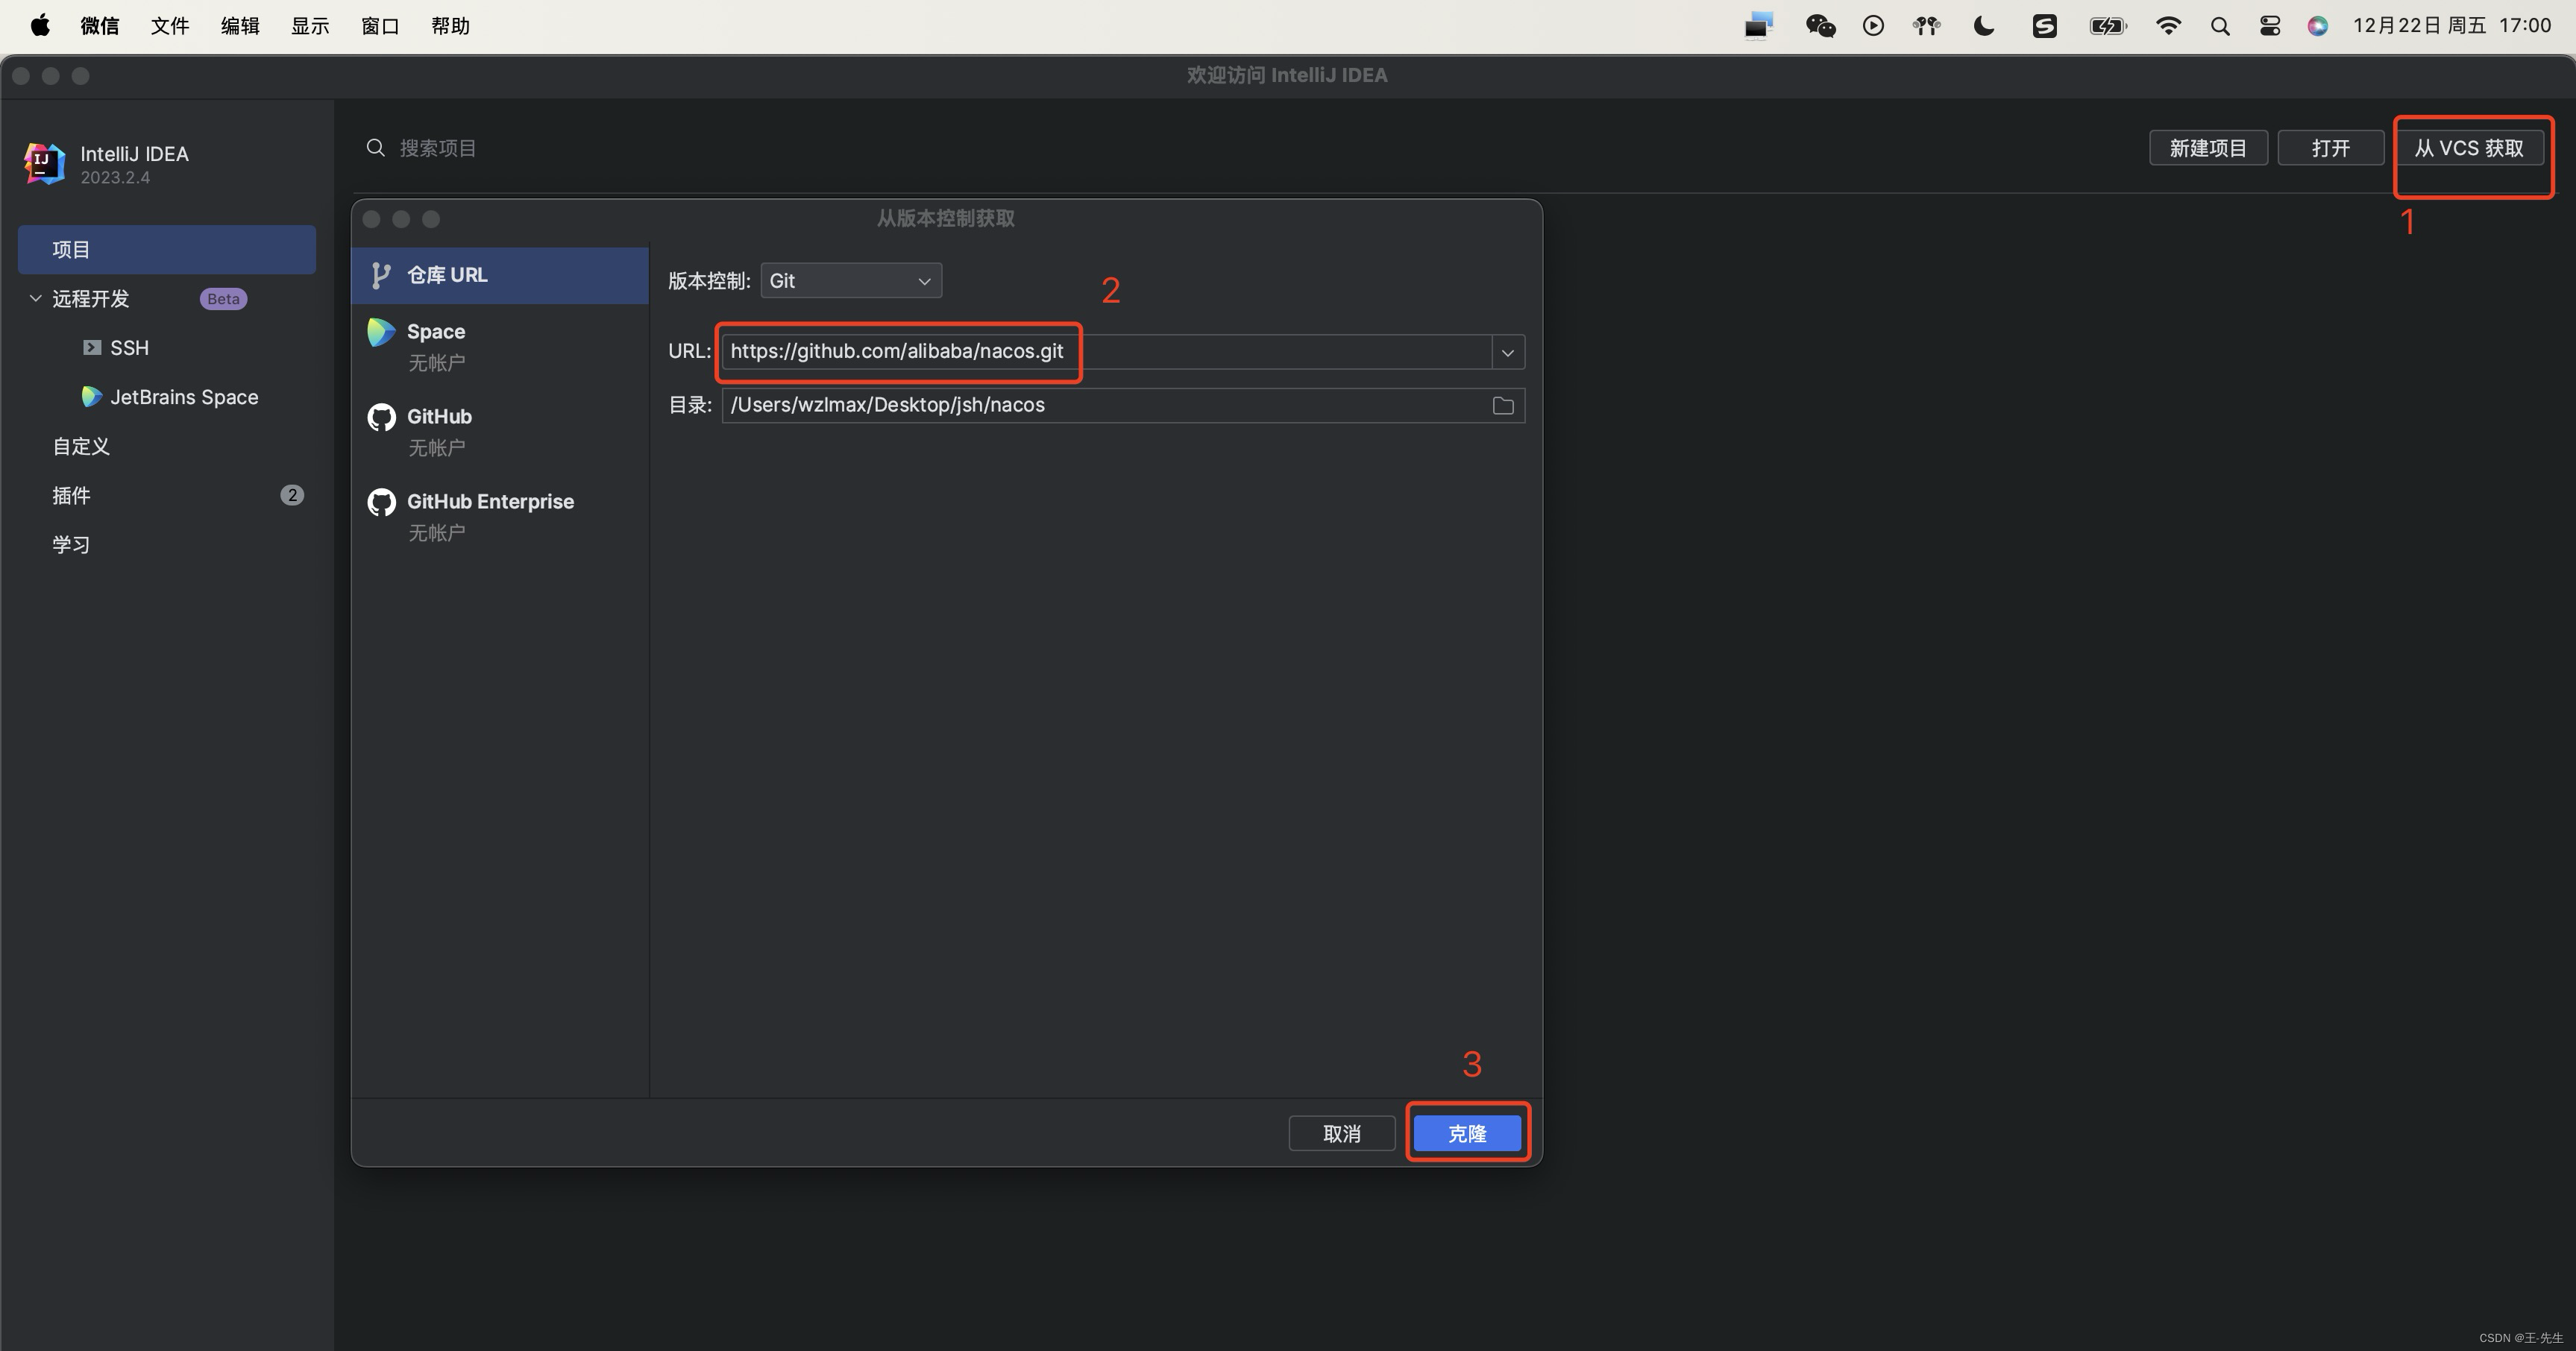
Task: Select the 自定义 sidebar item
Action: (x=167, y=446)
